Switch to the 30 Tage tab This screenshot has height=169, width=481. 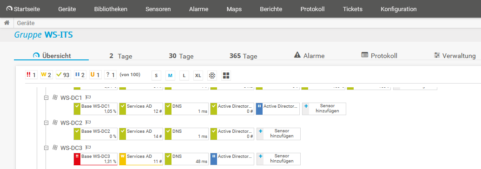click(x=181, y=56)
